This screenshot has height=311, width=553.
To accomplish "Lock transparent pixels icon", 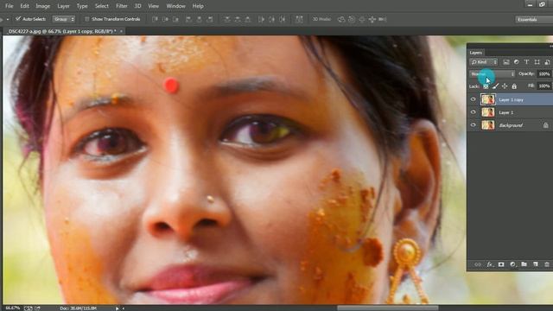I will tap(486, 86).
